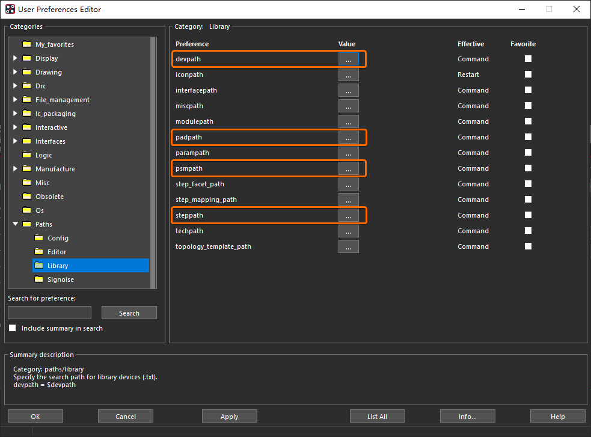This screenshot has width=591, height=437.
Task: Click the My_favorites folder icon
Action: click(x=26, y=44)
